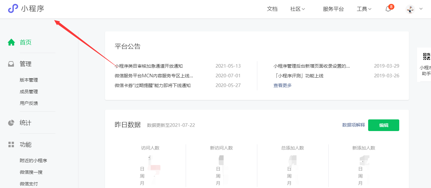Image resolution: width=431 pixels, height=188 pixels.
Task: Open 微信支付 in the sidebar
Action: tap(29, 184)
